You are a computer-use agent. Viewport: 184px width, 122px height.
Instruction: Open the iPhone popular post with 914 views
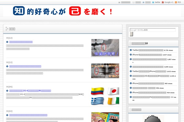149,93
